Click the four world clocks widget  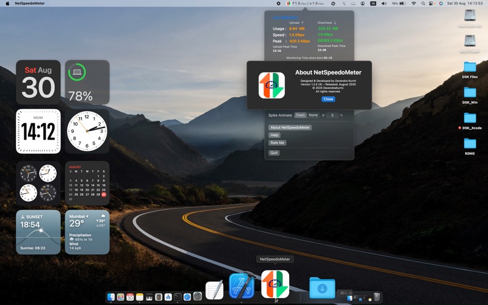pos(38,183)
